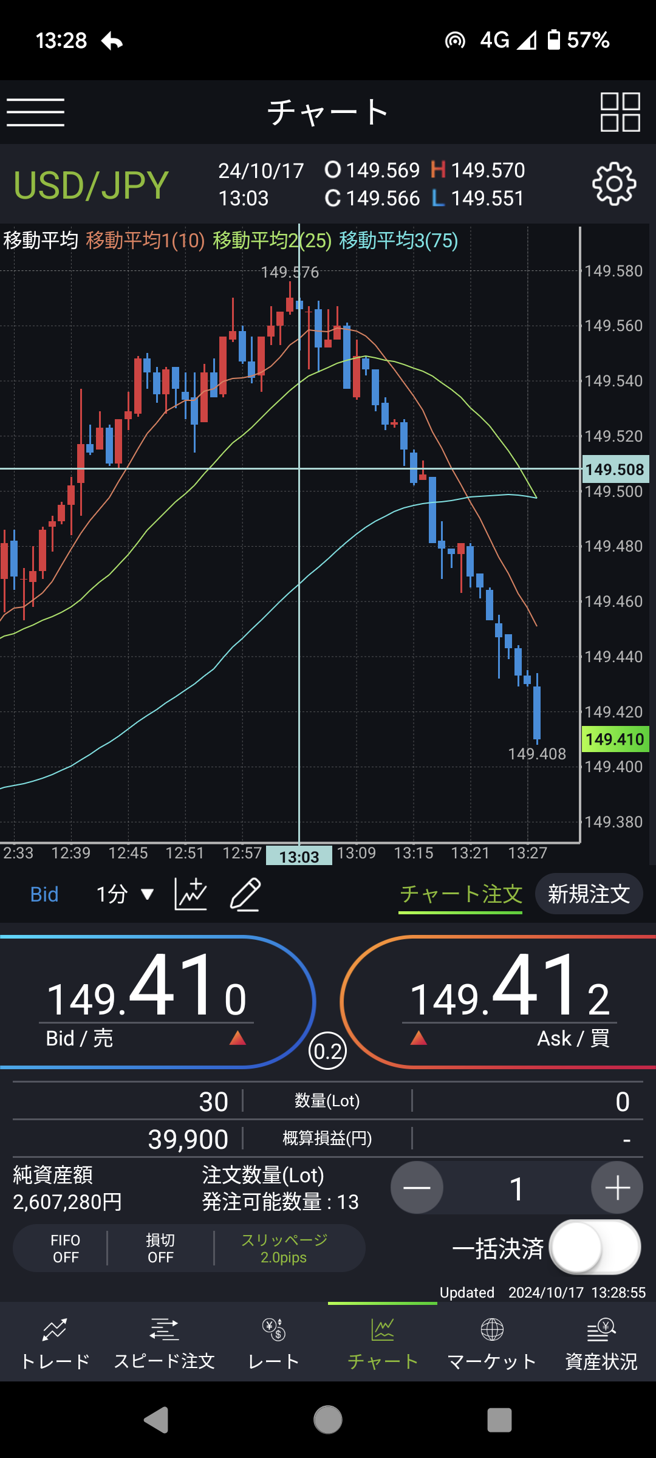Tap the order lot quantity field showing 1
Image resolution: width=656 pixels, height=1458 pixels.
(517, 1188)
